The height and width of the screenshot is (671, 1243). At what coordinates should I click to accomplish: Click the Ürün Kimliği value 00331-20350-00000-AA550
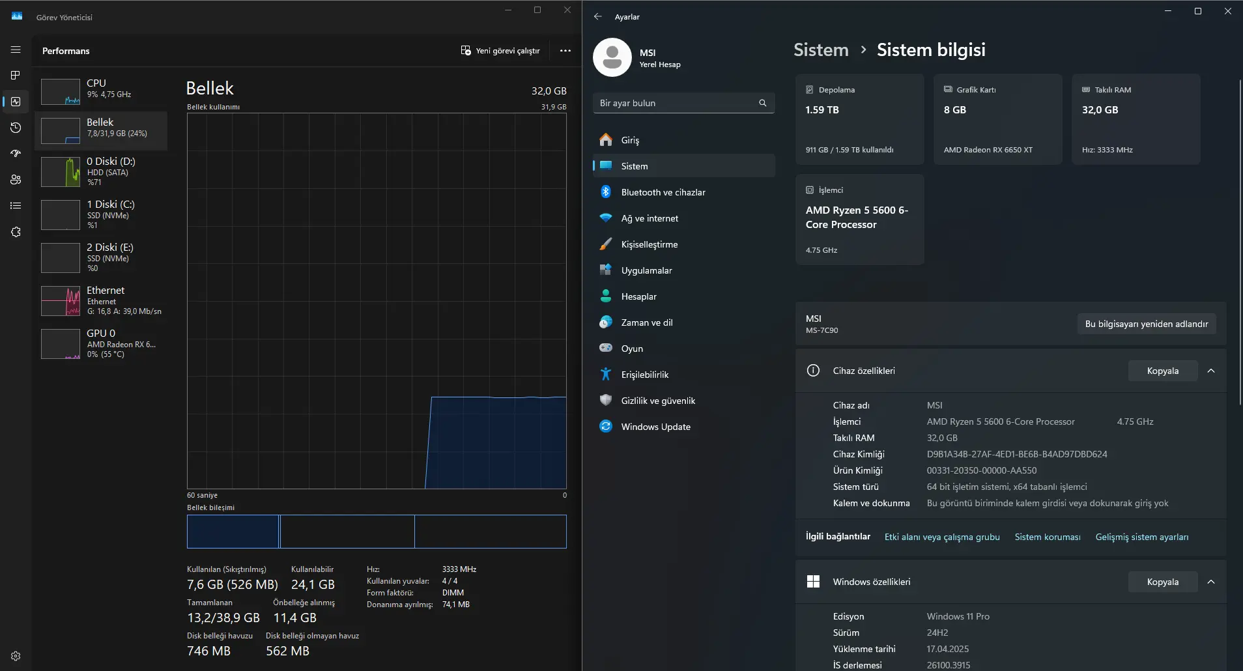[x=982, y=470]
